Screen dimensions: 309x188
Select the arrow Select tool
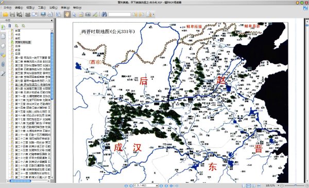coord(74,14)
